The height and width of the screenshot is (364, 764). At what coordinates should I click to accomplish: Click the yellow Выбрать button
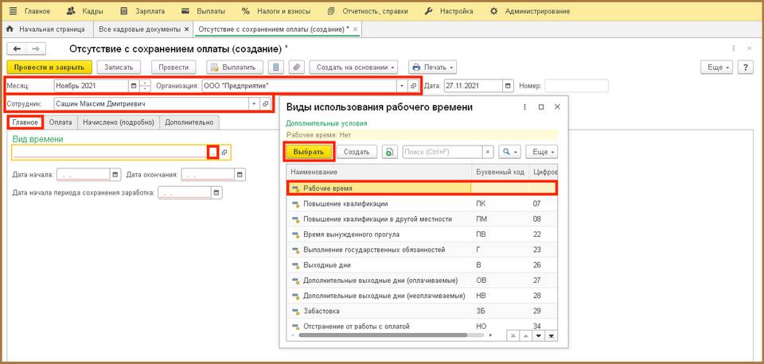pyautogui.click(x=308, y=151)
